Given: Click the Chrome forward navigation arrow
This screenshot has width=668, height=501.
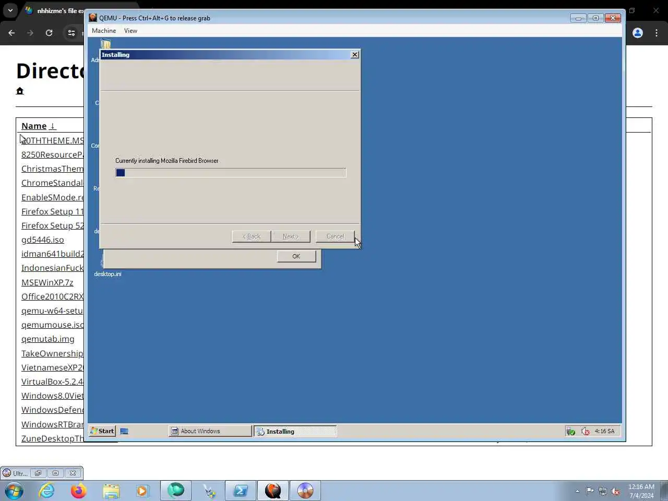Looking at the screenshot, I should tap(30, 33).
